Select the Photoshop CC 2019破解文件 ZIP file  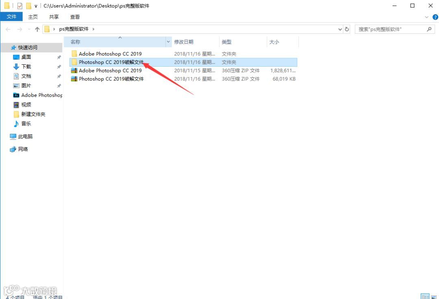click(183, 79)
